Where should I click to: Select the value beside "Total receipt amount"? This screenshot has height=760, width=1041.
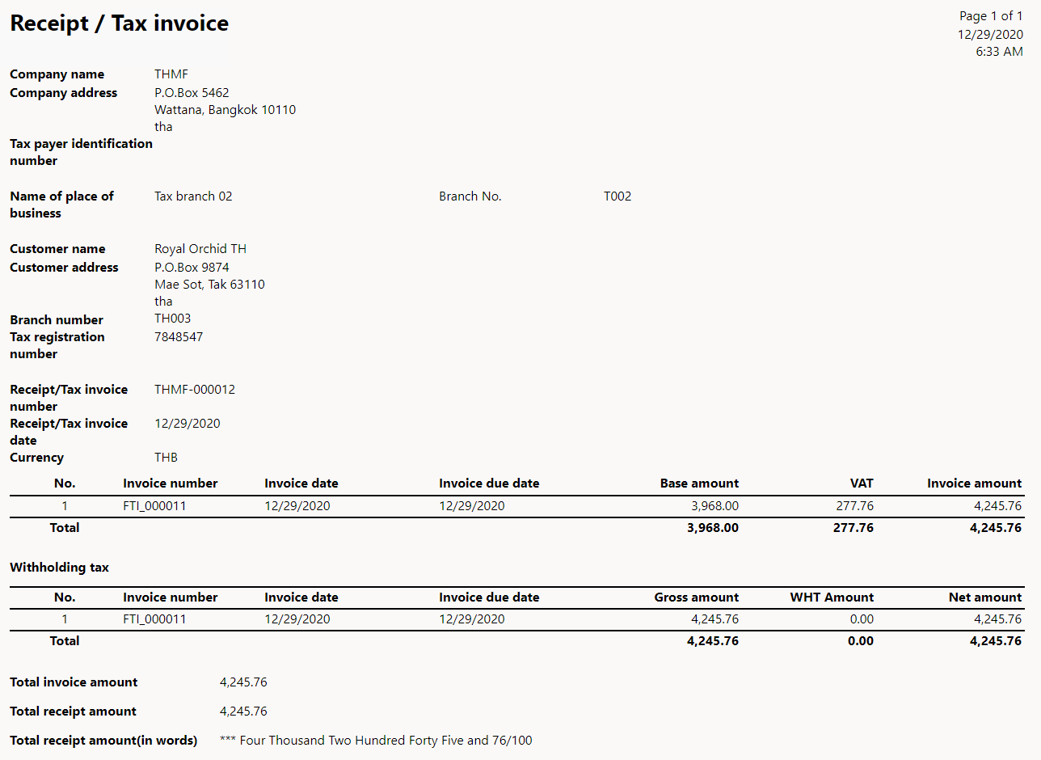[243, 711]
